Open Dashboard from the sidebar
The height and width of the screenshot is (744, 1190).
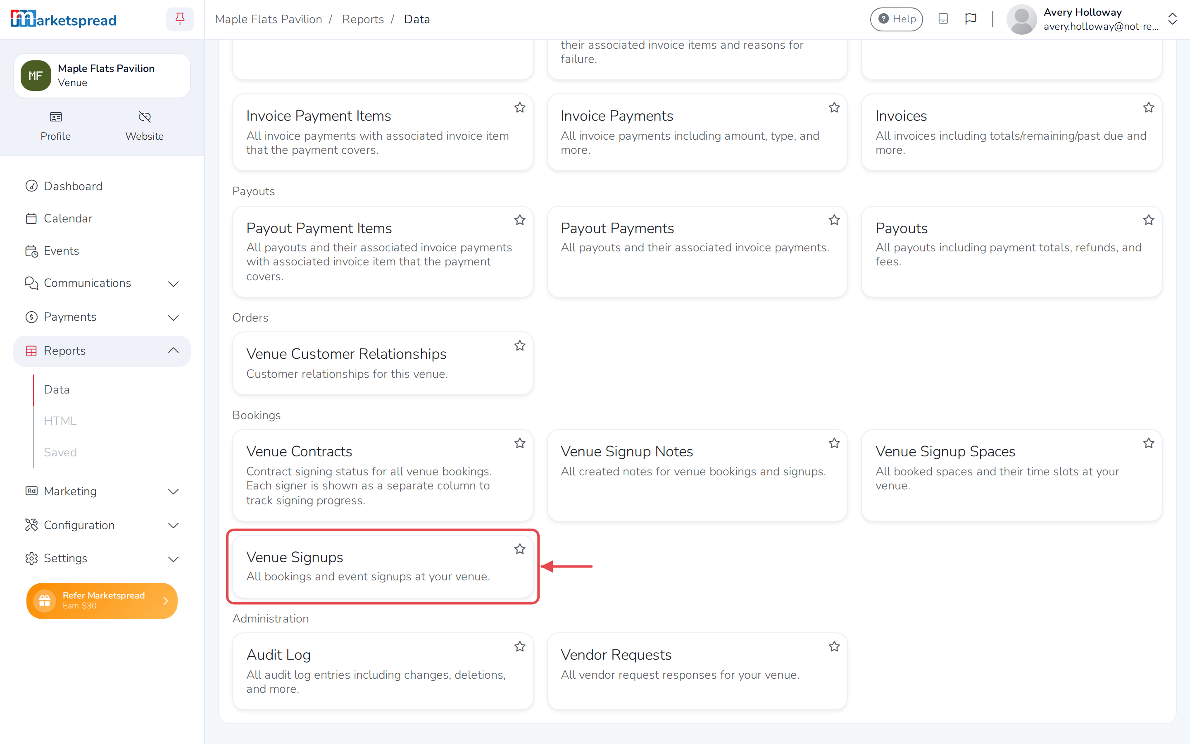click(x=102, y=186)
